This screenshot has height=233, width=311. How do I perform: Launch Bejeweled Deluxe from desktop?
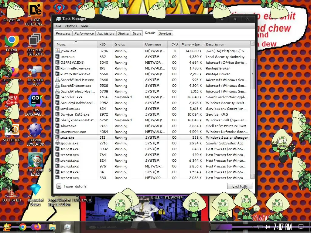pyautogui.click(x=36, y=195)
